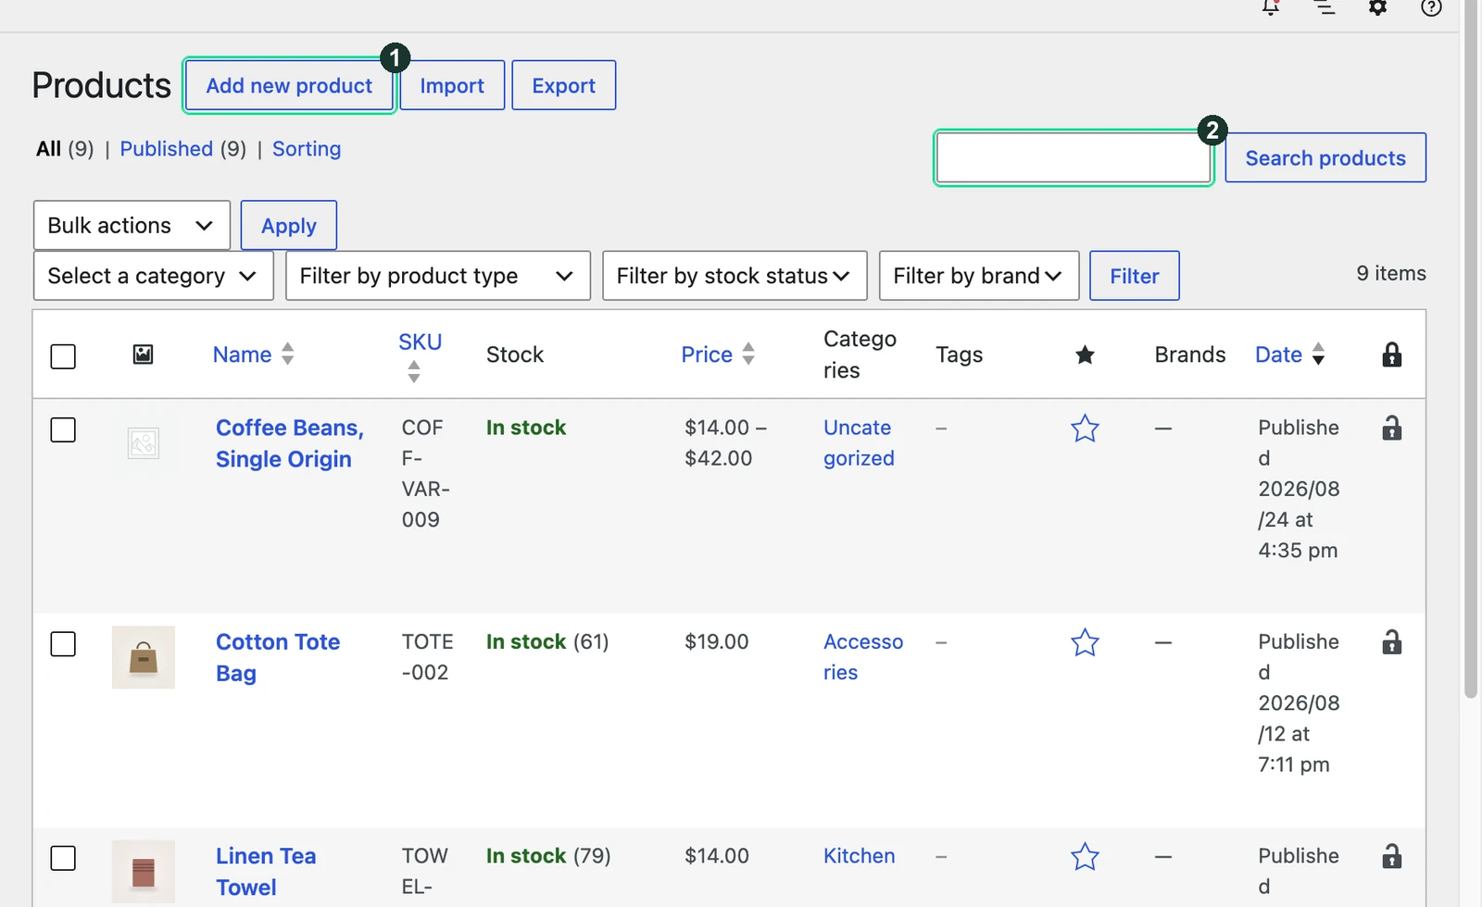Click the Filter button
Image resolution: width=1482 pixels, height=907 pixels.
tap(1135, 276)
